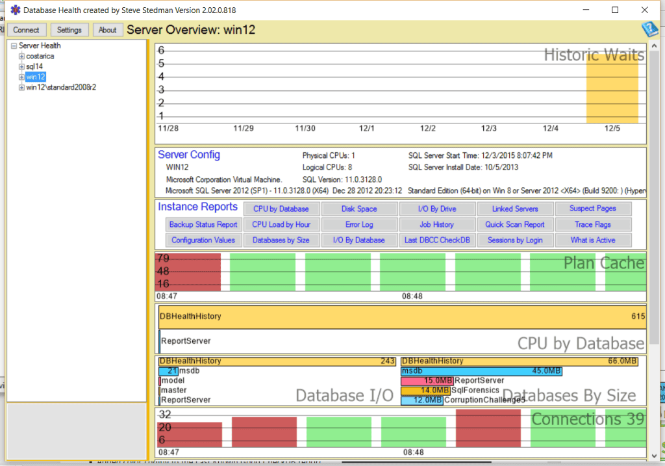This screenshot has width=665, height=466.
Task: Click the Database Health asterisk icon in title bar
Action: click(14, 10)
